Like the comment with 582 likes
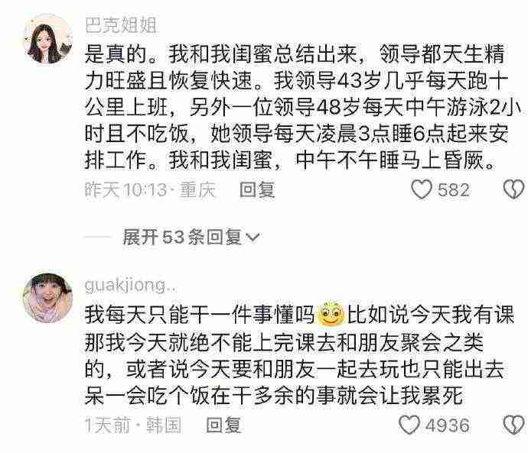 [x=422, y=189]
